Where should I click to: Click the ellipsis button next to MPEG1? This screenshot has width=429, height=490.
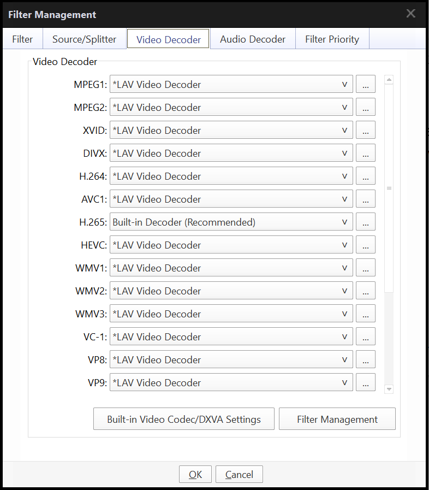tap(365, 85)
